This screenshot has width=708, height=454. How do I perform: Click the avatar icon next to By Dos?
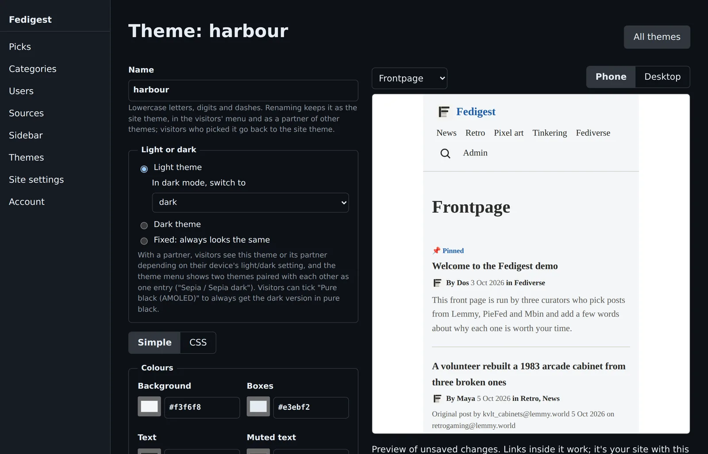[437, 283]
